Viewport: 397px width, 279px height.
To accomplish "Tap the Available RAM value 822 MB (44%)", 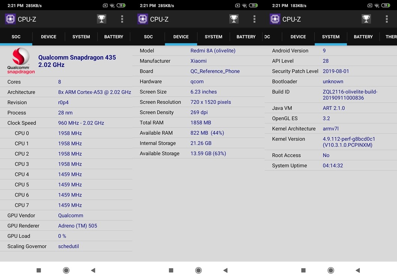I will click(207, 133).
